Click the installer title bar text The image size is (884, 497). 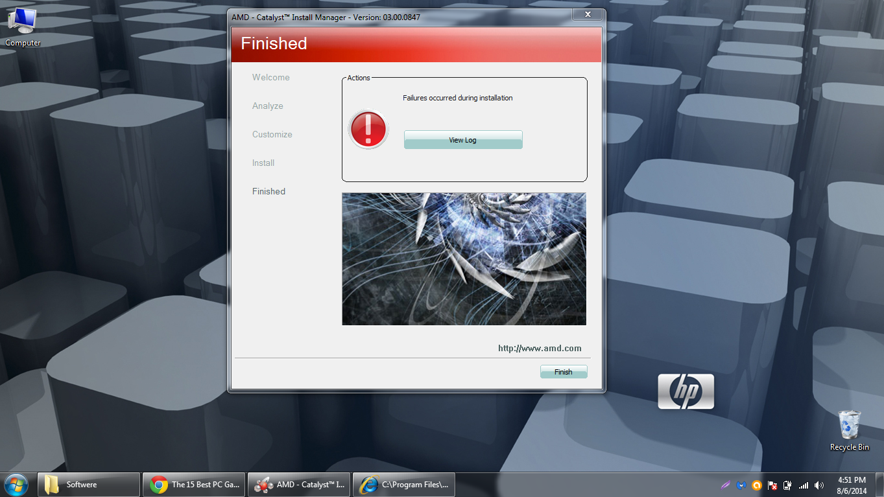point(326,17)
